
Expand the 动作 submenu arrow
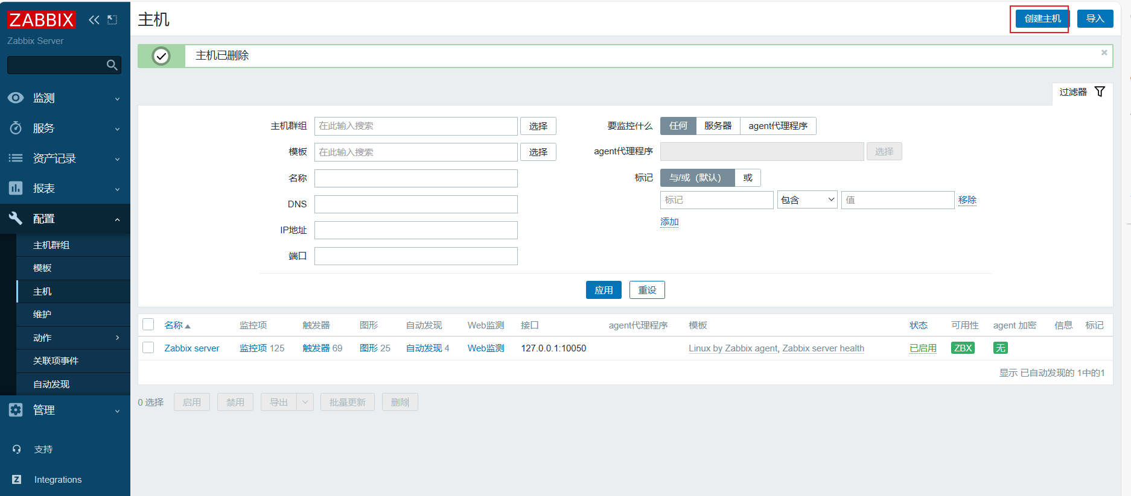[x=118, y=337]
